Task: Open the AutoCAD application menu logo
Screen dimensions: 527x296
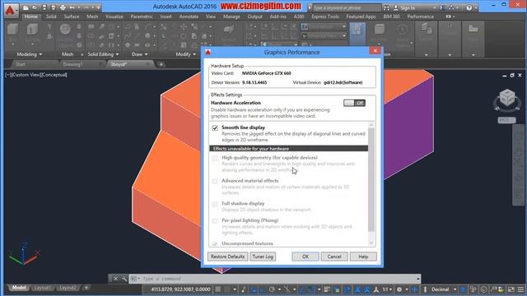Action: tap(11, 10)
